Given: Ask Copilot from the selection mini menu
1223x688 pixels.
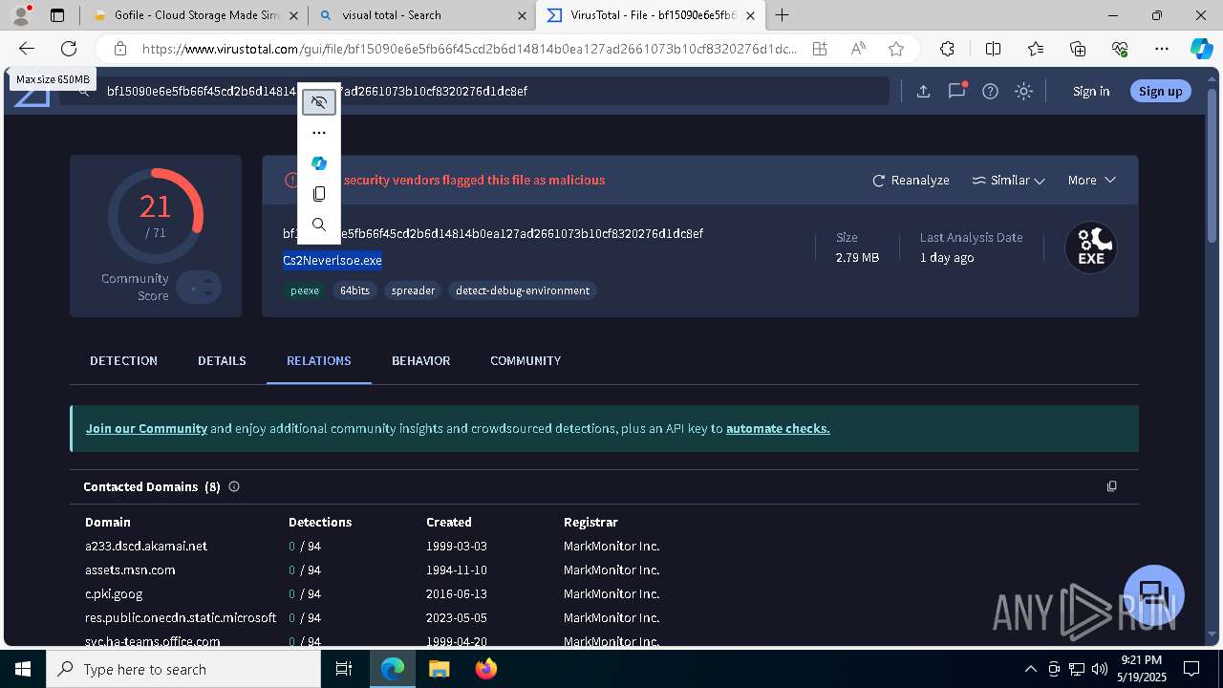Looking at the screenshot, I should 319,163.
